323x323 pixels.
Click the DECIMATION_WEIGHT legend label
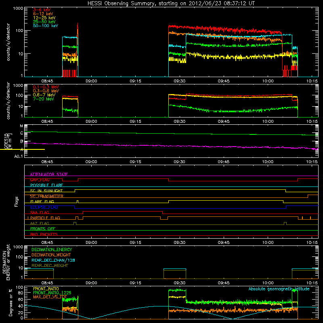(51, 255)
